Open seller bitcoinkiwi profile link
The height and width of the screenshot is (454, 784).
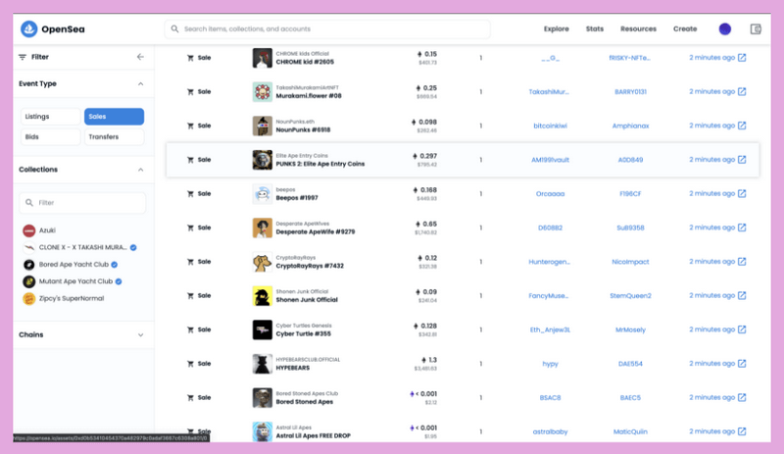pos(550,126)
